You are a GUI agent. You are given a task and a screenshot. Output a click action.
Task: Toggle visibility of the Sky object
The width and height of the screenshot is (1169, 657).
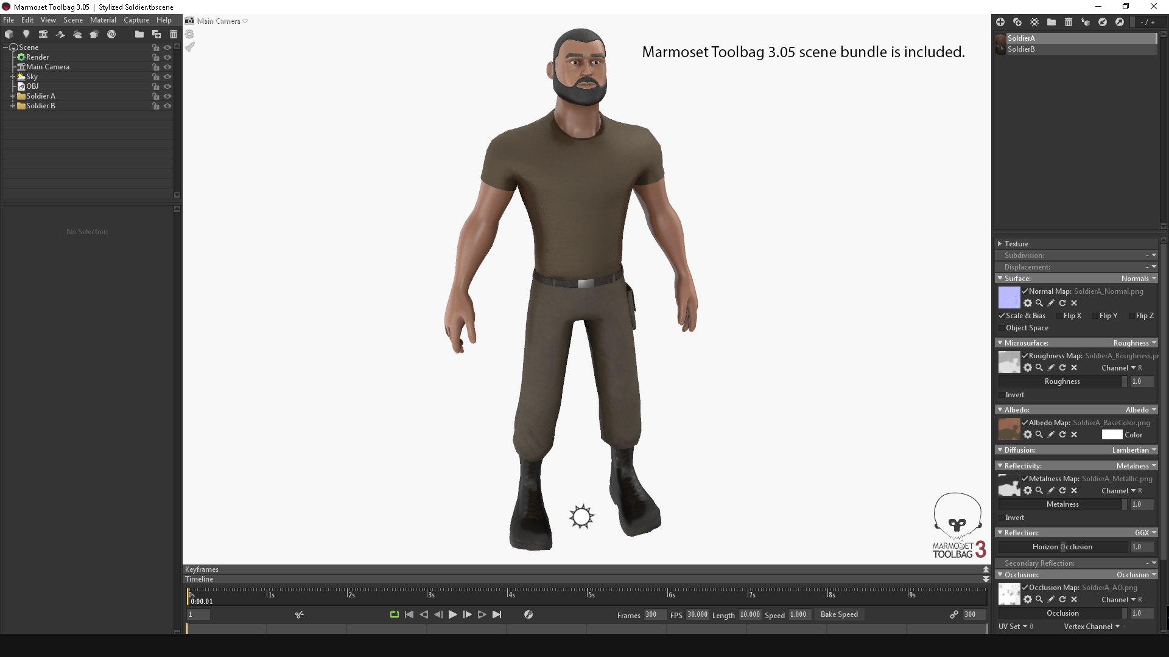[x=167, y=77]
